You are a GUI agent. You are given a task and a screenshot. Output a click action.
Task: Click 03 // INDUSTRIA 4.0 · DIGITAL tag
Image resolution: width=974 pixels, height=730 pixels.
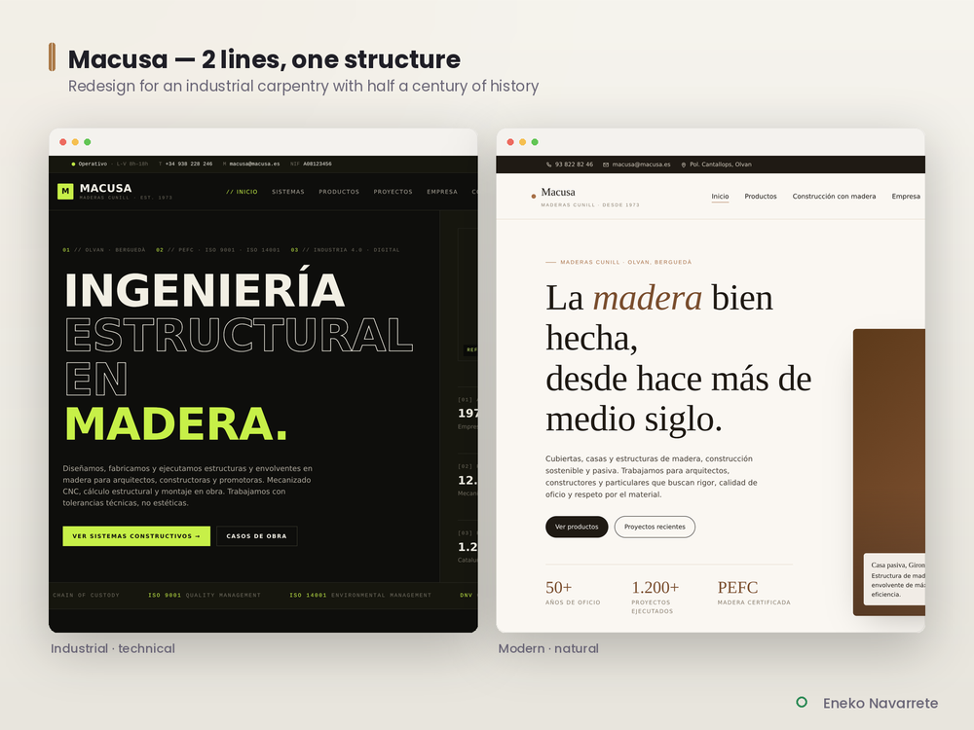pos(346,250)
